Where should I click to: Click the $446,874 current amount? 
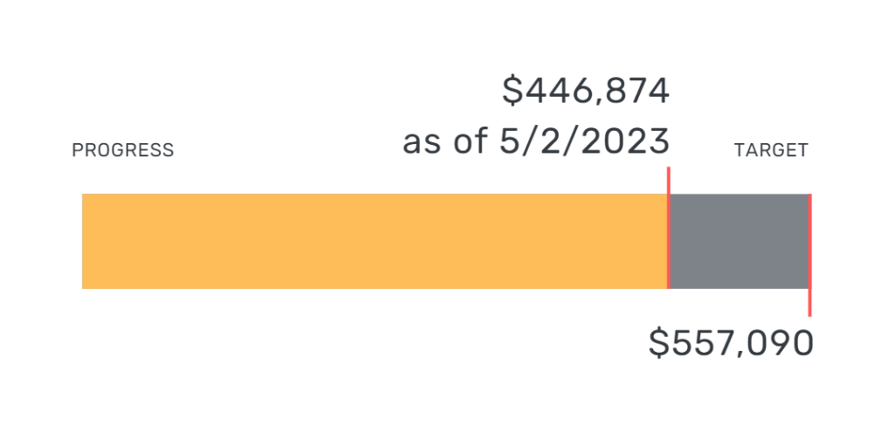click(x=586, y=91)
